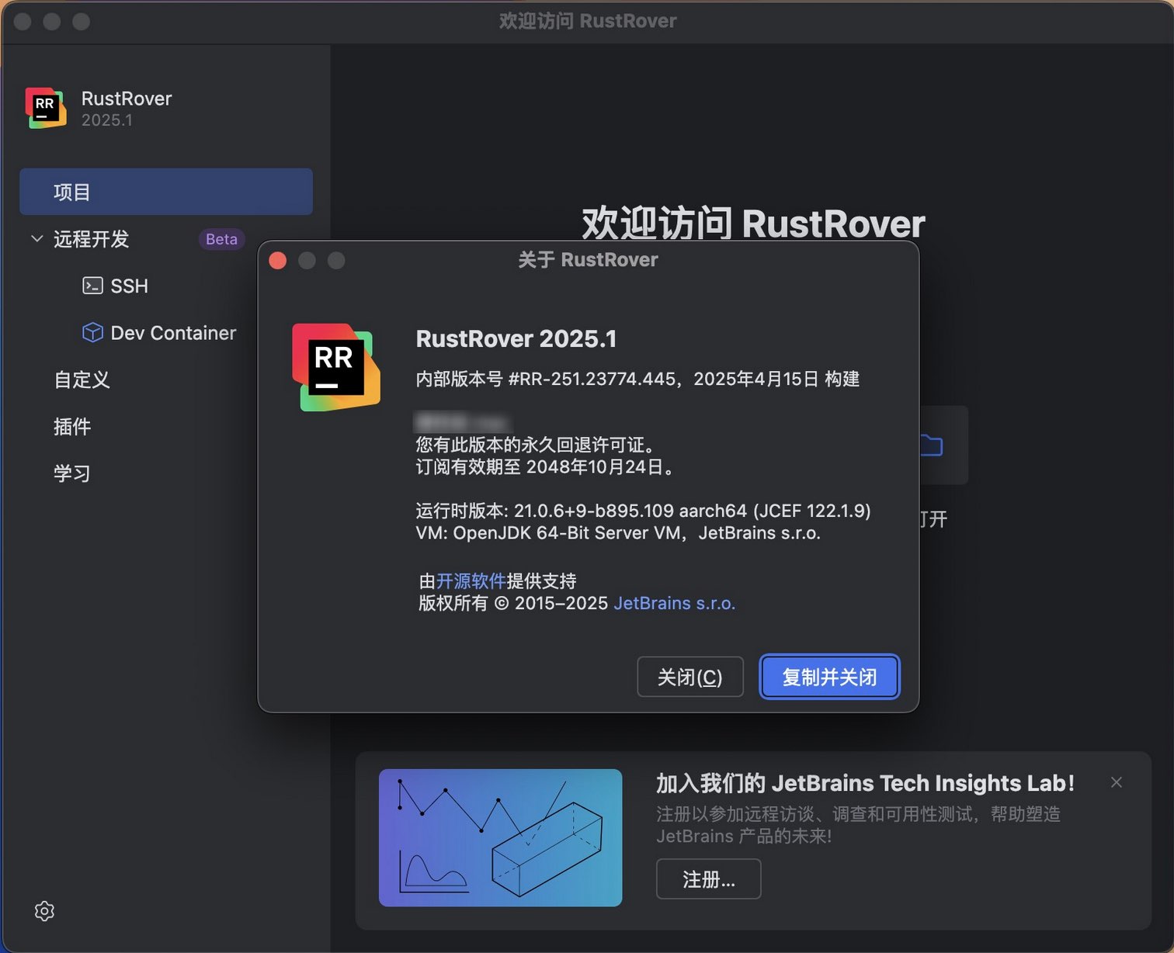Image resolution: width=1174 pixels, height=953 pixels.
Task: Click the blurred licensee name in dialog
Action: tap(464, 422)
